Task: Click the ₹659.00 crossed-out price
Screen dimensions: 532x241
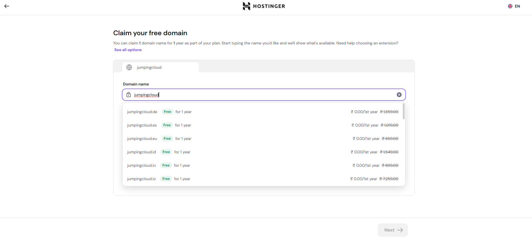Action: 390,139
